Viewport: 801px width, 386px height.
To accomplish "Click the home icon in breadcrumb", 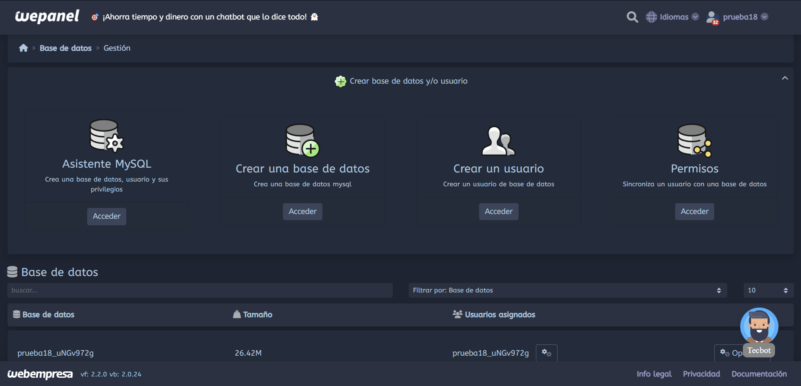I will [23, 48].
